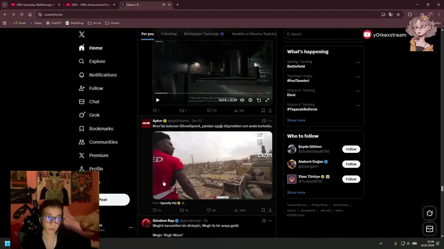The width and height of the screenshot is (444, 249).
Task: Open Explore in X sidebar
Action: click(92, 61)
